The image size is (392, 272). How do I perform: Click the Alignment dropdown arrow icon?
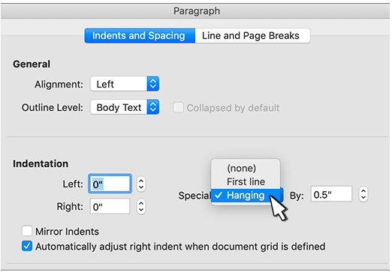[152, 84]
